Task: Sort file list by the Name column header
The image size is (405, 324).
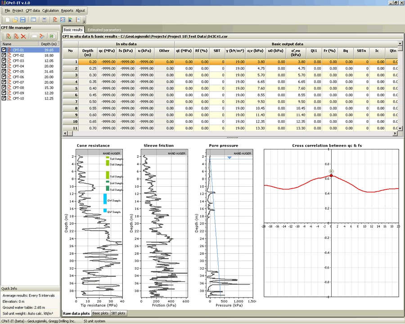Action: point(20,44)
